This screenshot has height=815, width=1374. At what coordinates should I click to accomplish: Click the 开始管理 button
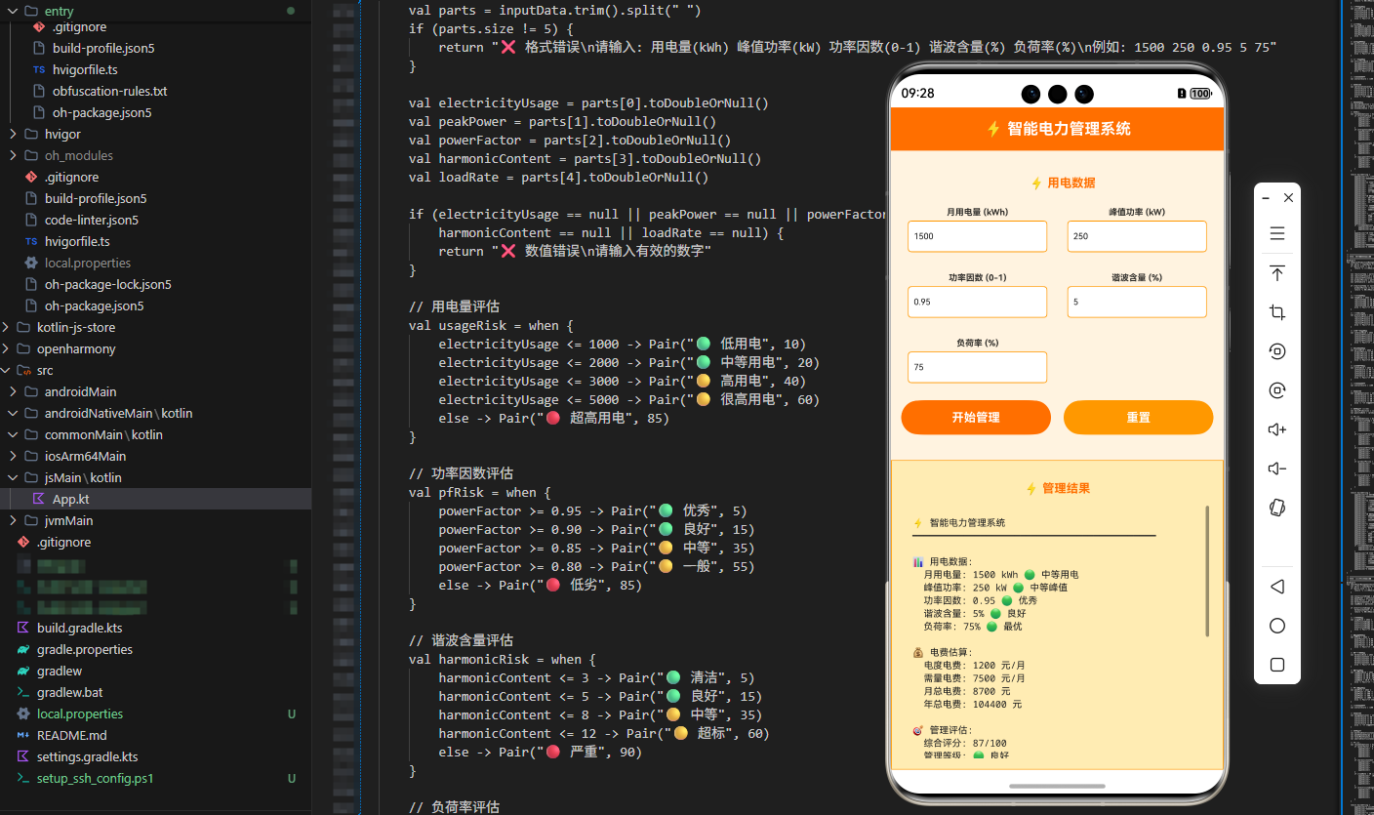[976, 417]
